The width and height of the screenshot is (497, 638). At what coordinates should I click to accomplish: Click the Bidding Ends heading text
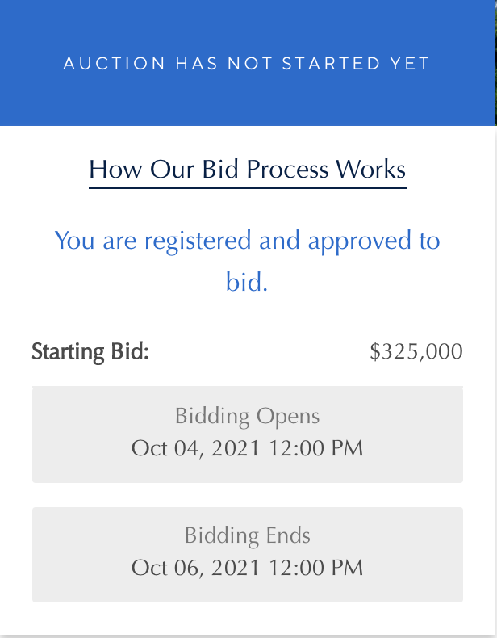coord(248,535)
